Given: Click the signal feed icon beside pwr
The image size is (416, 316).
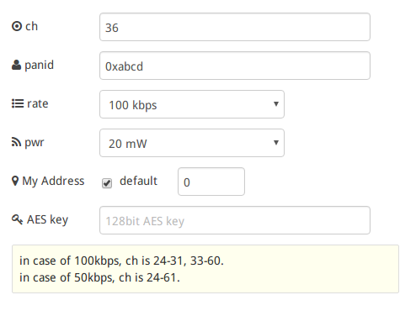Looking at the screenshot, I should 16,142.
